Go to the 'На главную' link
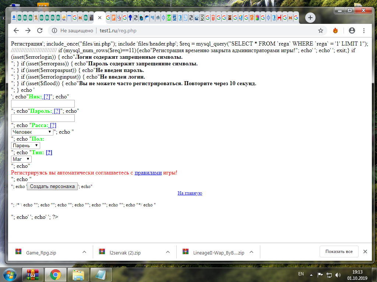 pyautogui.click(x=190, y=193)
